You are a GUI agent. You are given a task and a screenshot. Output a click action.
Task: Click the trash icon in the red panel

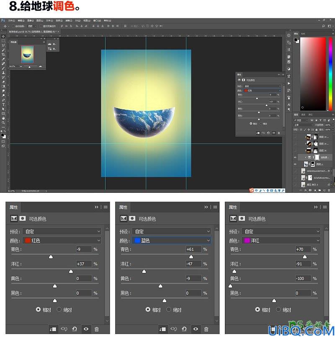pos(97,329)
